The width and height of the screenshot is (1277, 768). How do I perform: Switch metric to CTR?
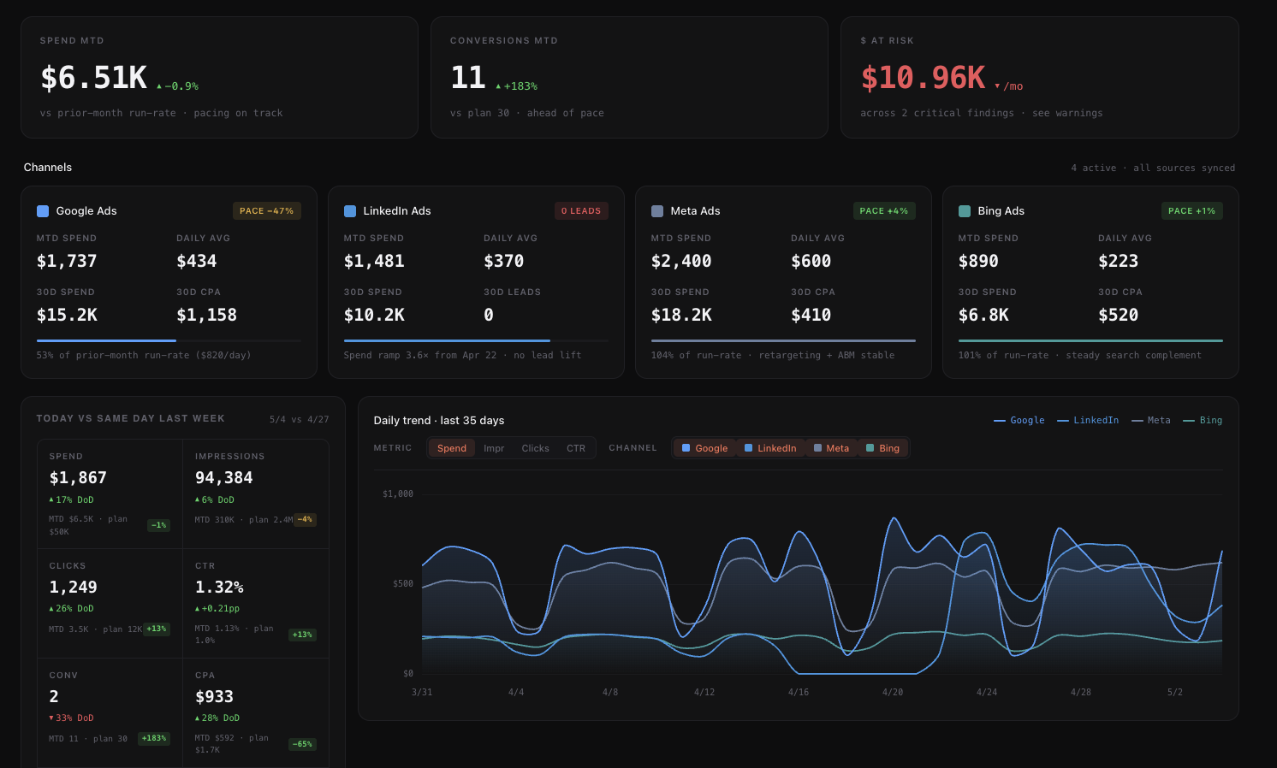pos(576,448)
